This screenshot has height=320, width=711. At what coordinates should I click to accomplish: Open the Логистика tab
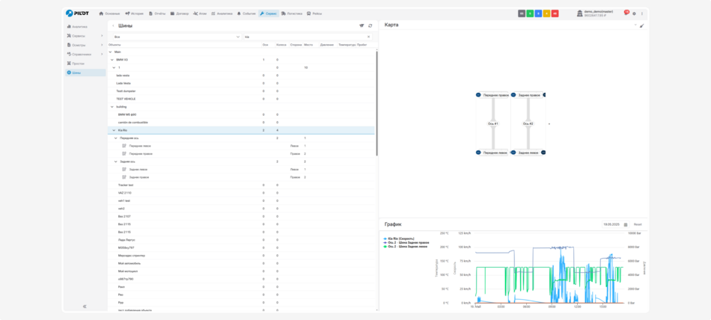[292, 13]
